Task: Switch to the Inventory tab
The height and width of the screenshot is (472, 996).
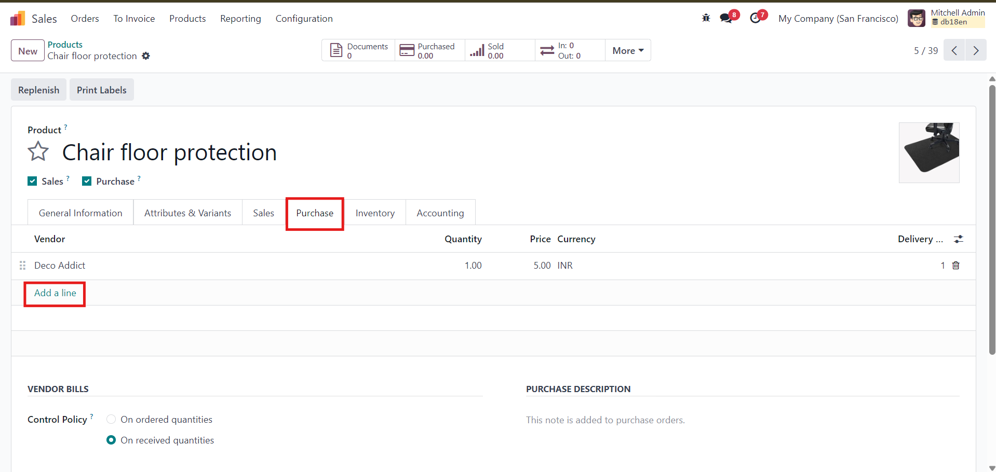Action: 374,213
